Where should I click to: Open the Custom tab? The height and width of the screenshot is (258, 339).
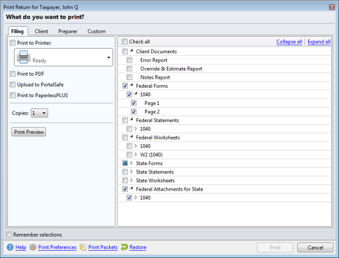coord(96,31)
